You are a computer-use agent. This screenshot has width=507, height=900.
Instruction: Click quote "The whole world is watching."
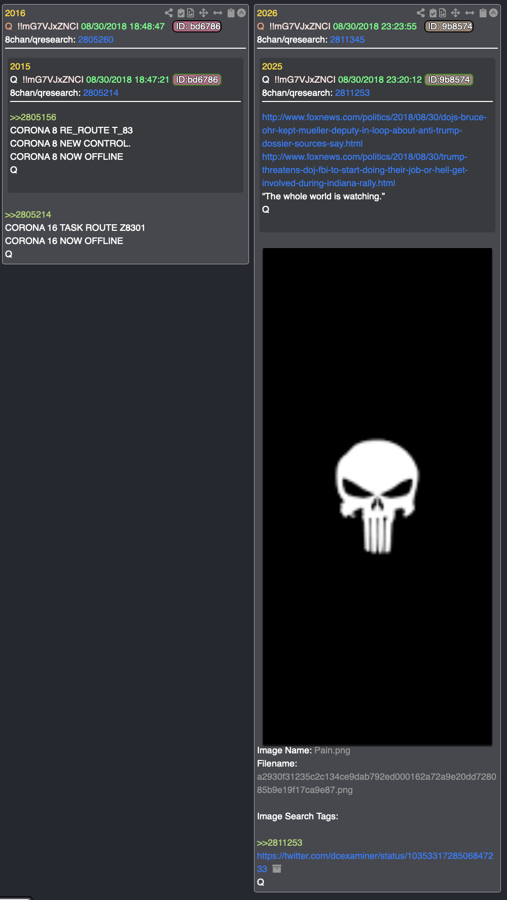pos(323,196)
